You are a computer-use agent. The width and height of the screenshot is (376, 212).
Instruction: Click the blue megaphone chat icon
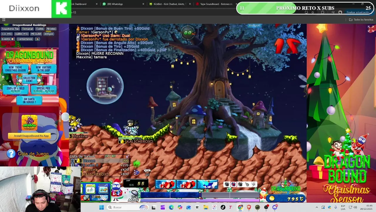136,172
